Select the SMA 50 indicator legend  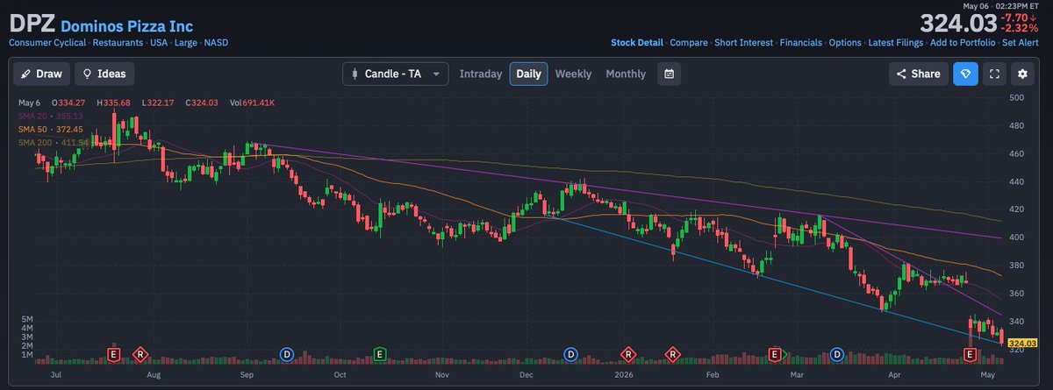(50, 129)
